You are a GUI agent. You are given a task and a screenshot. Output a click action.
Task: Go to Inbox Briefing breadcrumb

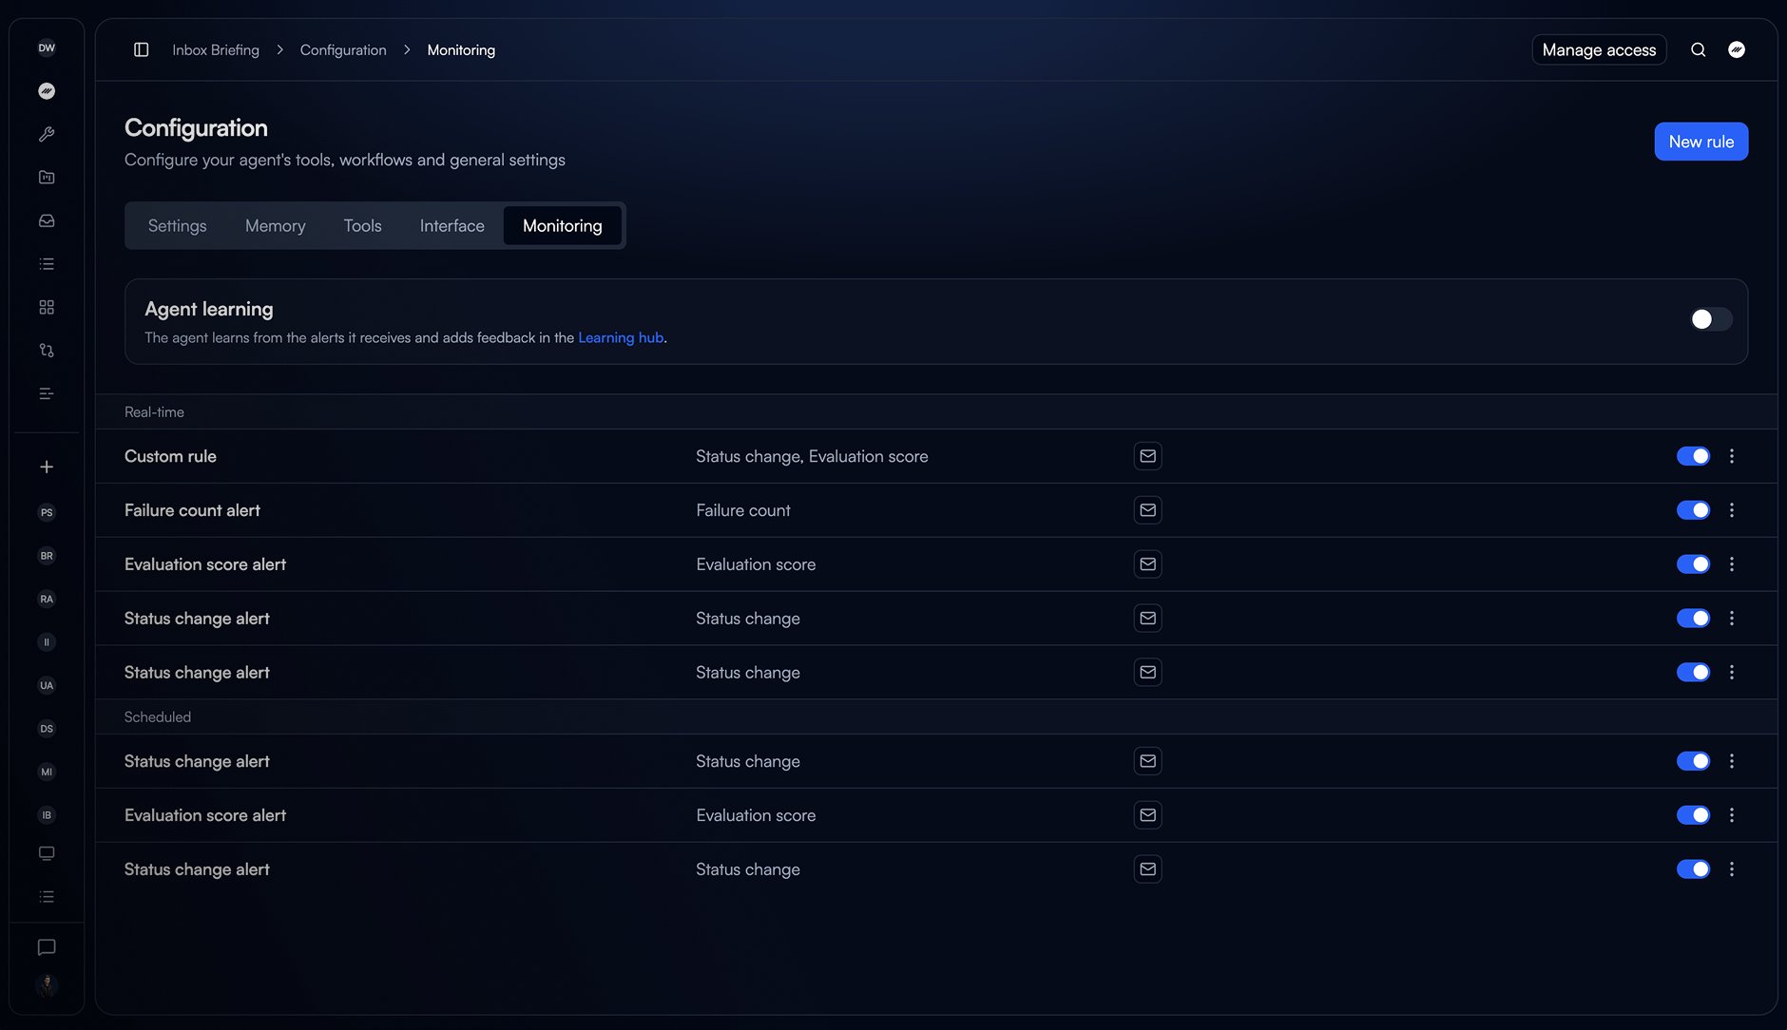coord(216,49)
